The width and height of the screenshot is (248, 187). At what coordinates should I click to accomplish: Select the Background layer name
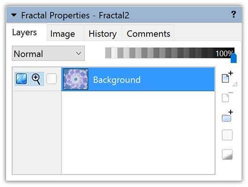117,80
